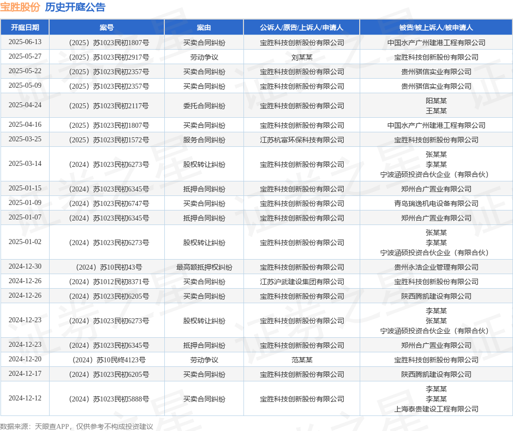This screenshot has width=513, height=431.
Task: Click the date 2024-12-20
Action: pos(25,359)
